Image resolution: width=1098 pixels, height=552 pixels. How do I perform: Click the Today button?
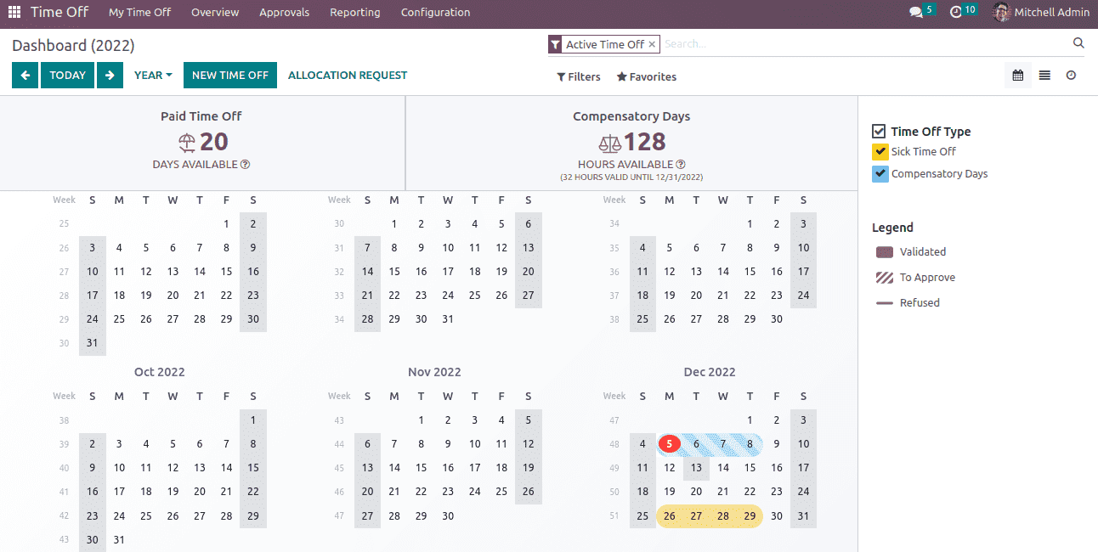point(67,75)
